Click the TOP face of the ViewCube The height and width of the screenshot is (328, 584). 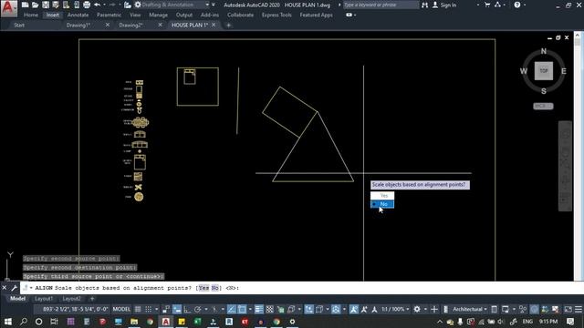coord(544,71)
